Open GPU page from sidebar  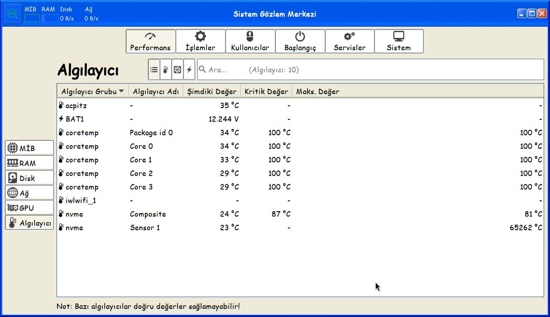tap(29, 208)
